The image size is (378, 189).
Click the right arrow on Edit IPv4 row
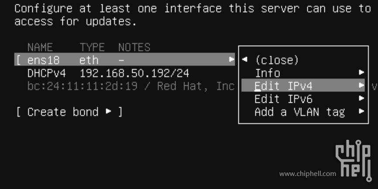[361, 85]
